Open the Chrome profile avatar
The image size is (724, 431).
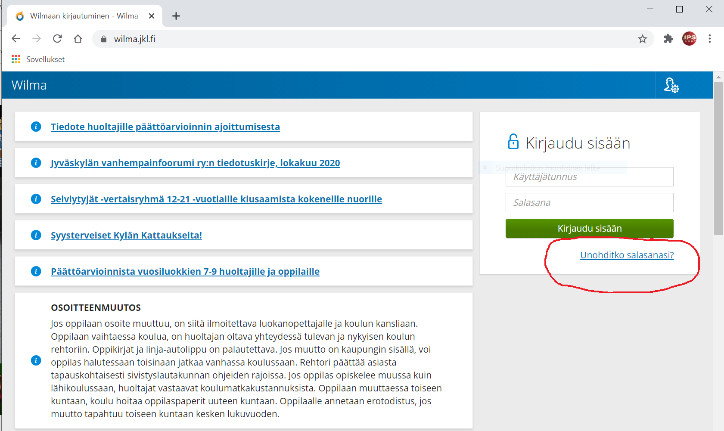click(689, 39)
